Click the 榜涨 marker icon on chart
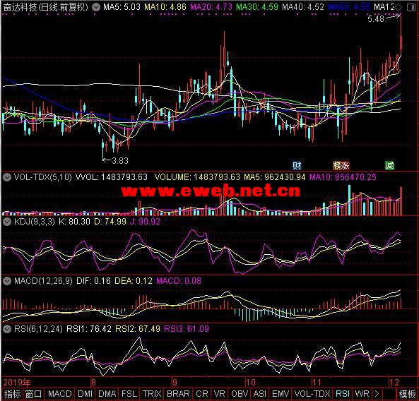The image size is (419, 401). (x=341, y=166)
